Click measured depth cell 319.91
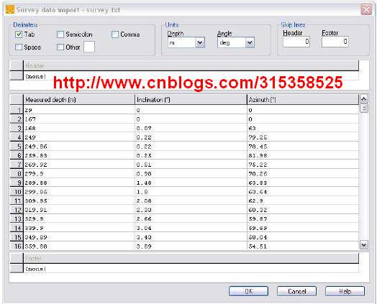 (79, 210)
